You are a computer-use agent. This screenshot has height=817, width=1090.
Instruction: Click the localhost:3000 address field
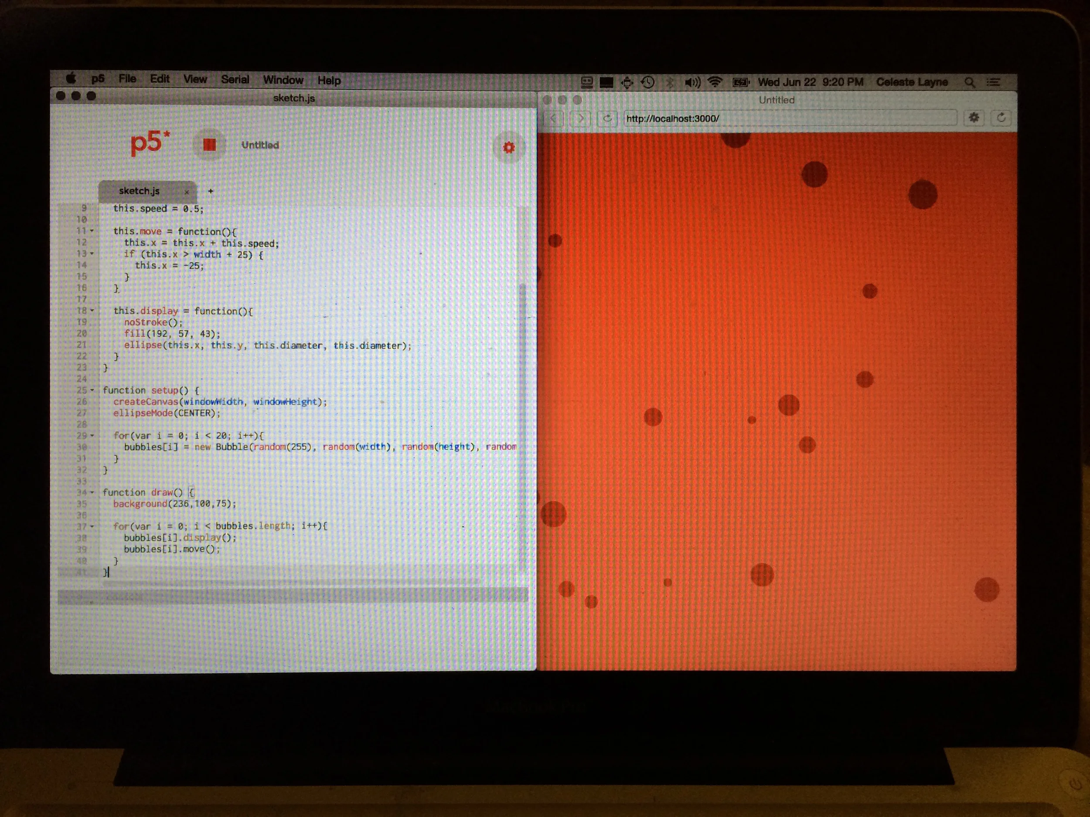[x=790, y=118]
